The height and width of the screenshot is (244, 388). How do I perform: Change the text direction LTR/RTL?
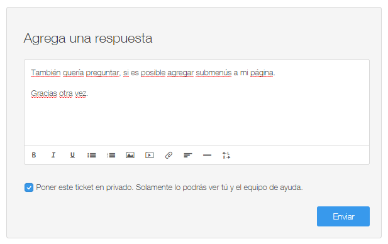pos(226,155)
